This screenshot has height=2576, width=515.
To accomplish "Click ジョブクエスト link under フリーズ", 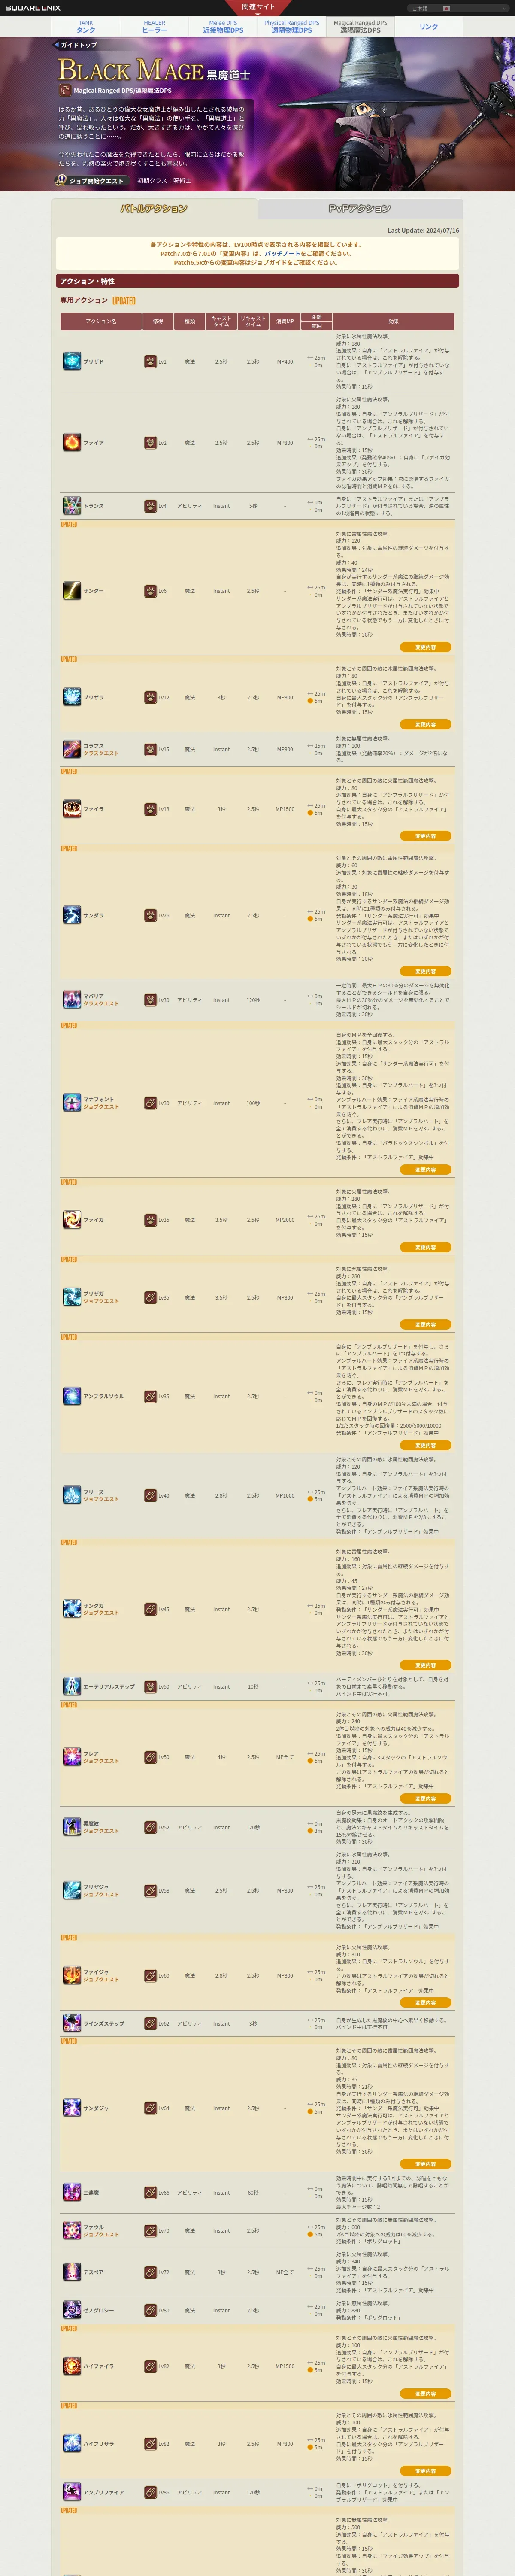I will (x=100, y=1499).
